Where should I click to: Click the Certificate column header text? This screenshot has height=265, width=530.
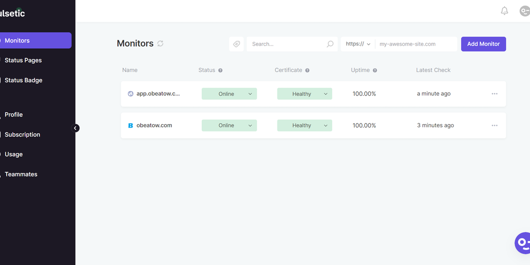pos(288,70)
